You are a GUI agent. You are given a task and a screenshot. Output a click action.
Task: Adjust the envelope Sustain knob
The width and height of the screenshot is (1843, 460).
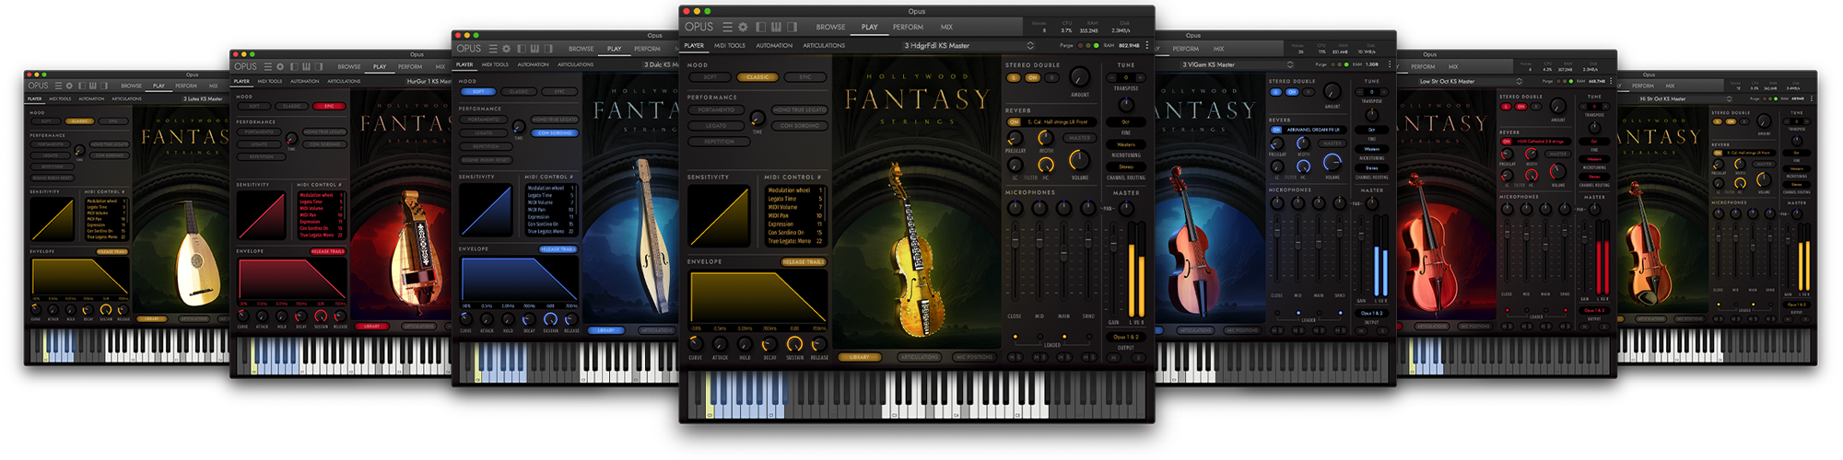[794, 344]
